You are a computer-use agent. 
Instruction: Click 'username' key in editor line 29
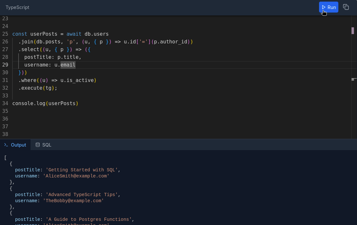click(36, 65)
